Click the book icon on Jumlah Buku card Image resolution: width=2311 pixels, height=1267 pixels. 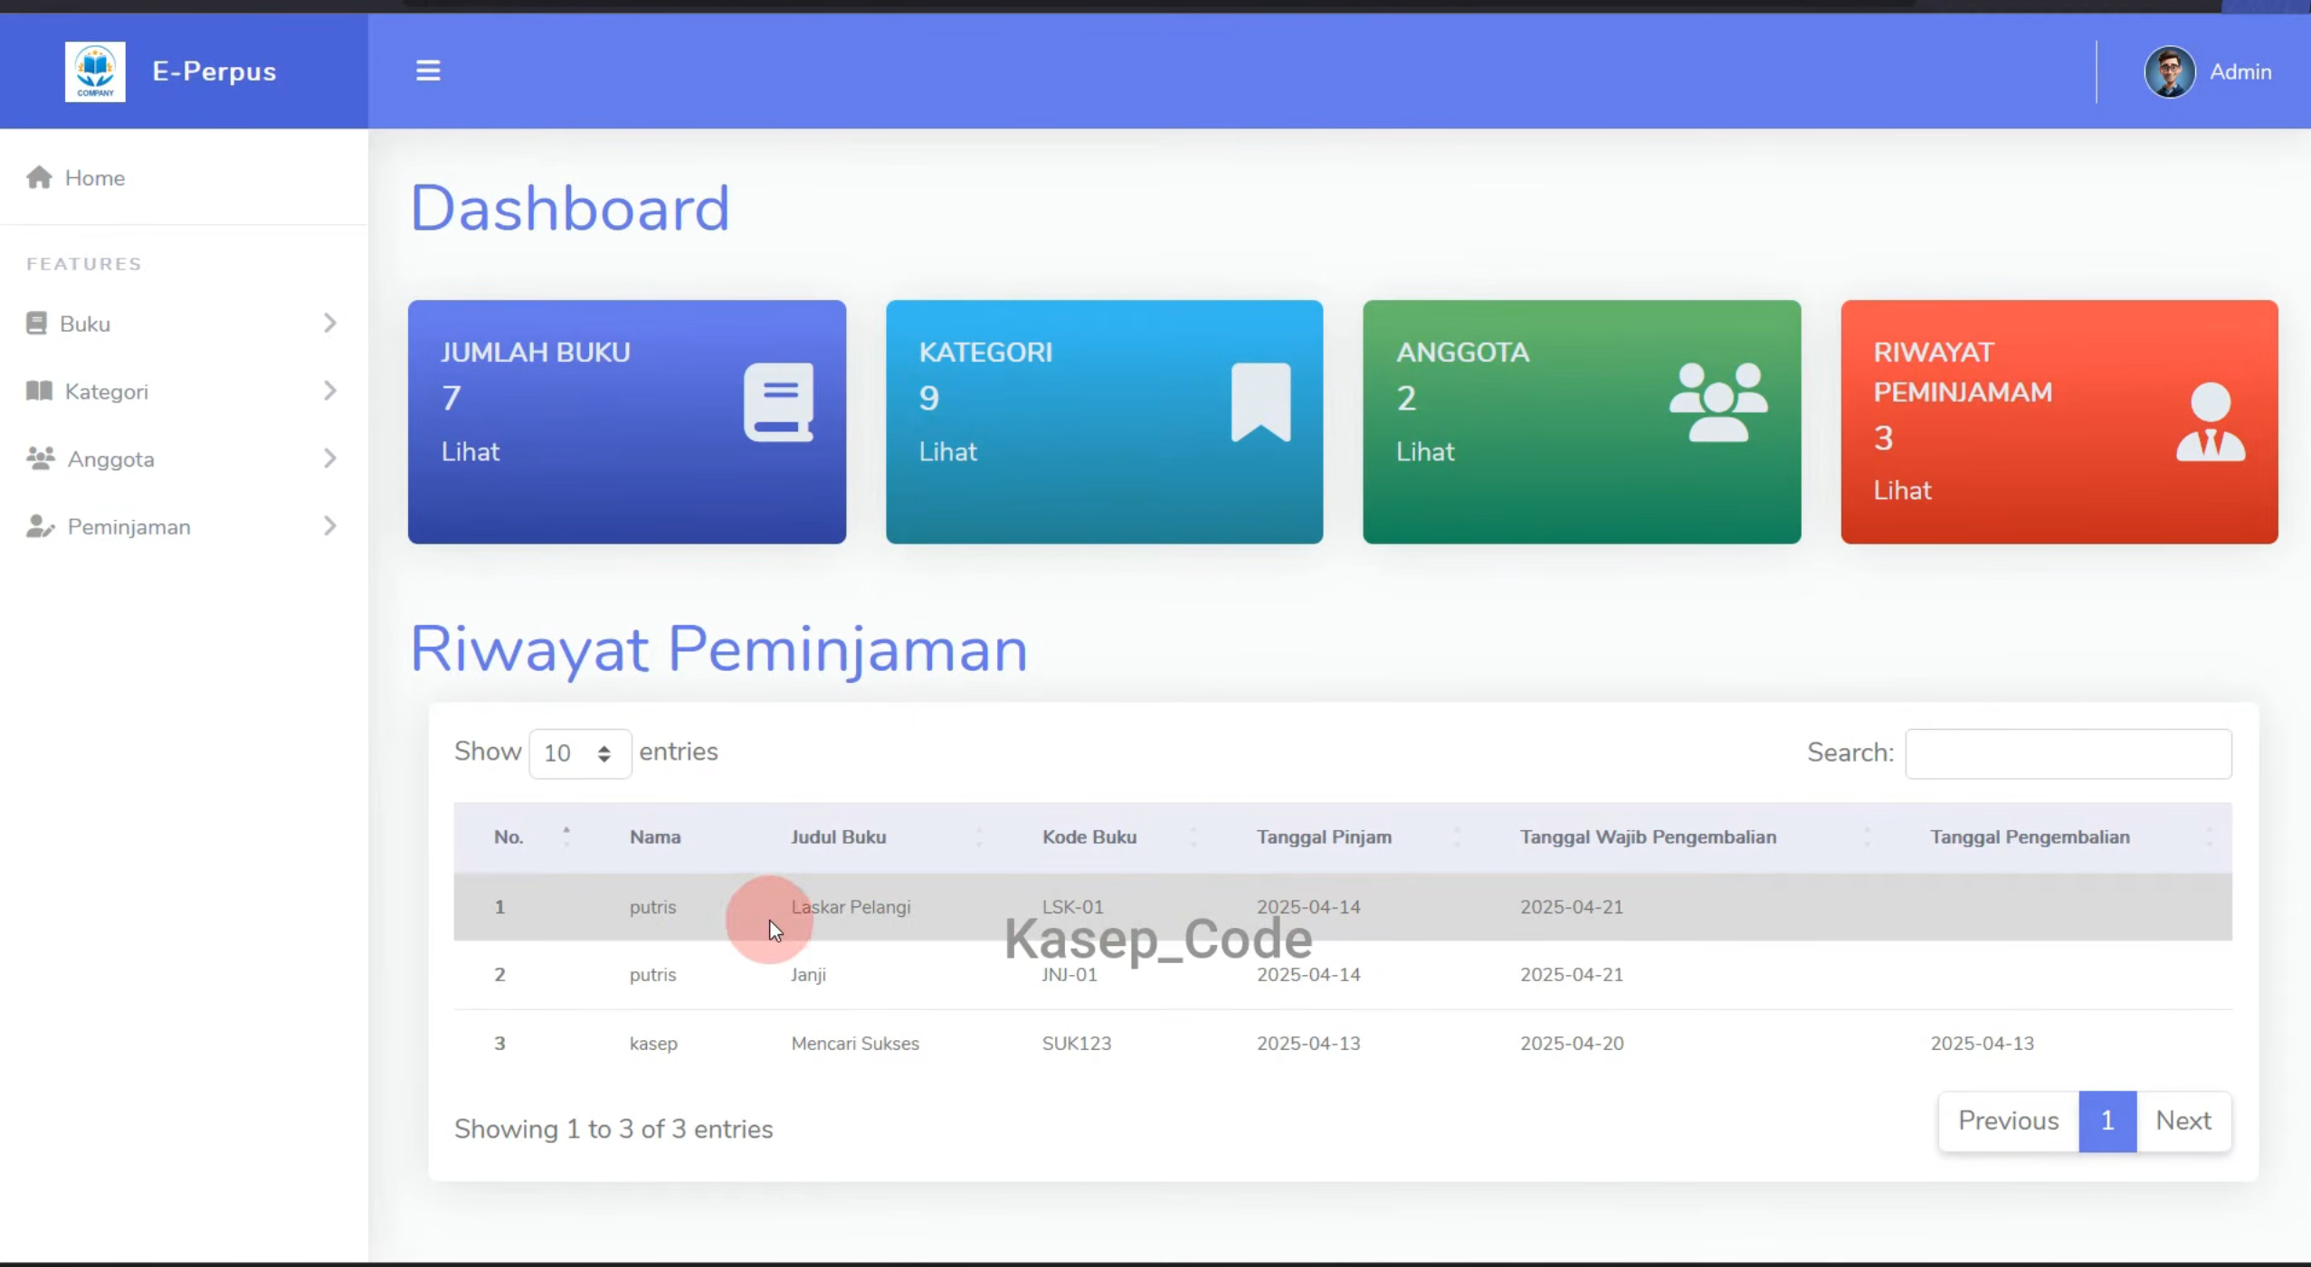pyautogui.click(x=778, y=402)
